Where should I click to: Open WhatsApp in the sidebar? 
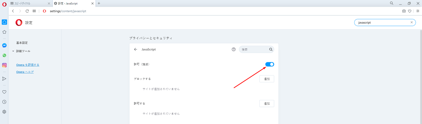(4, 55)
